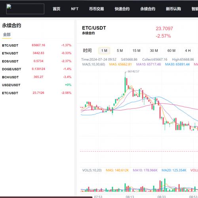Open the USDZ/USDT contract
The height and width of the screenshot is (198, 198).
coord(37,85)
